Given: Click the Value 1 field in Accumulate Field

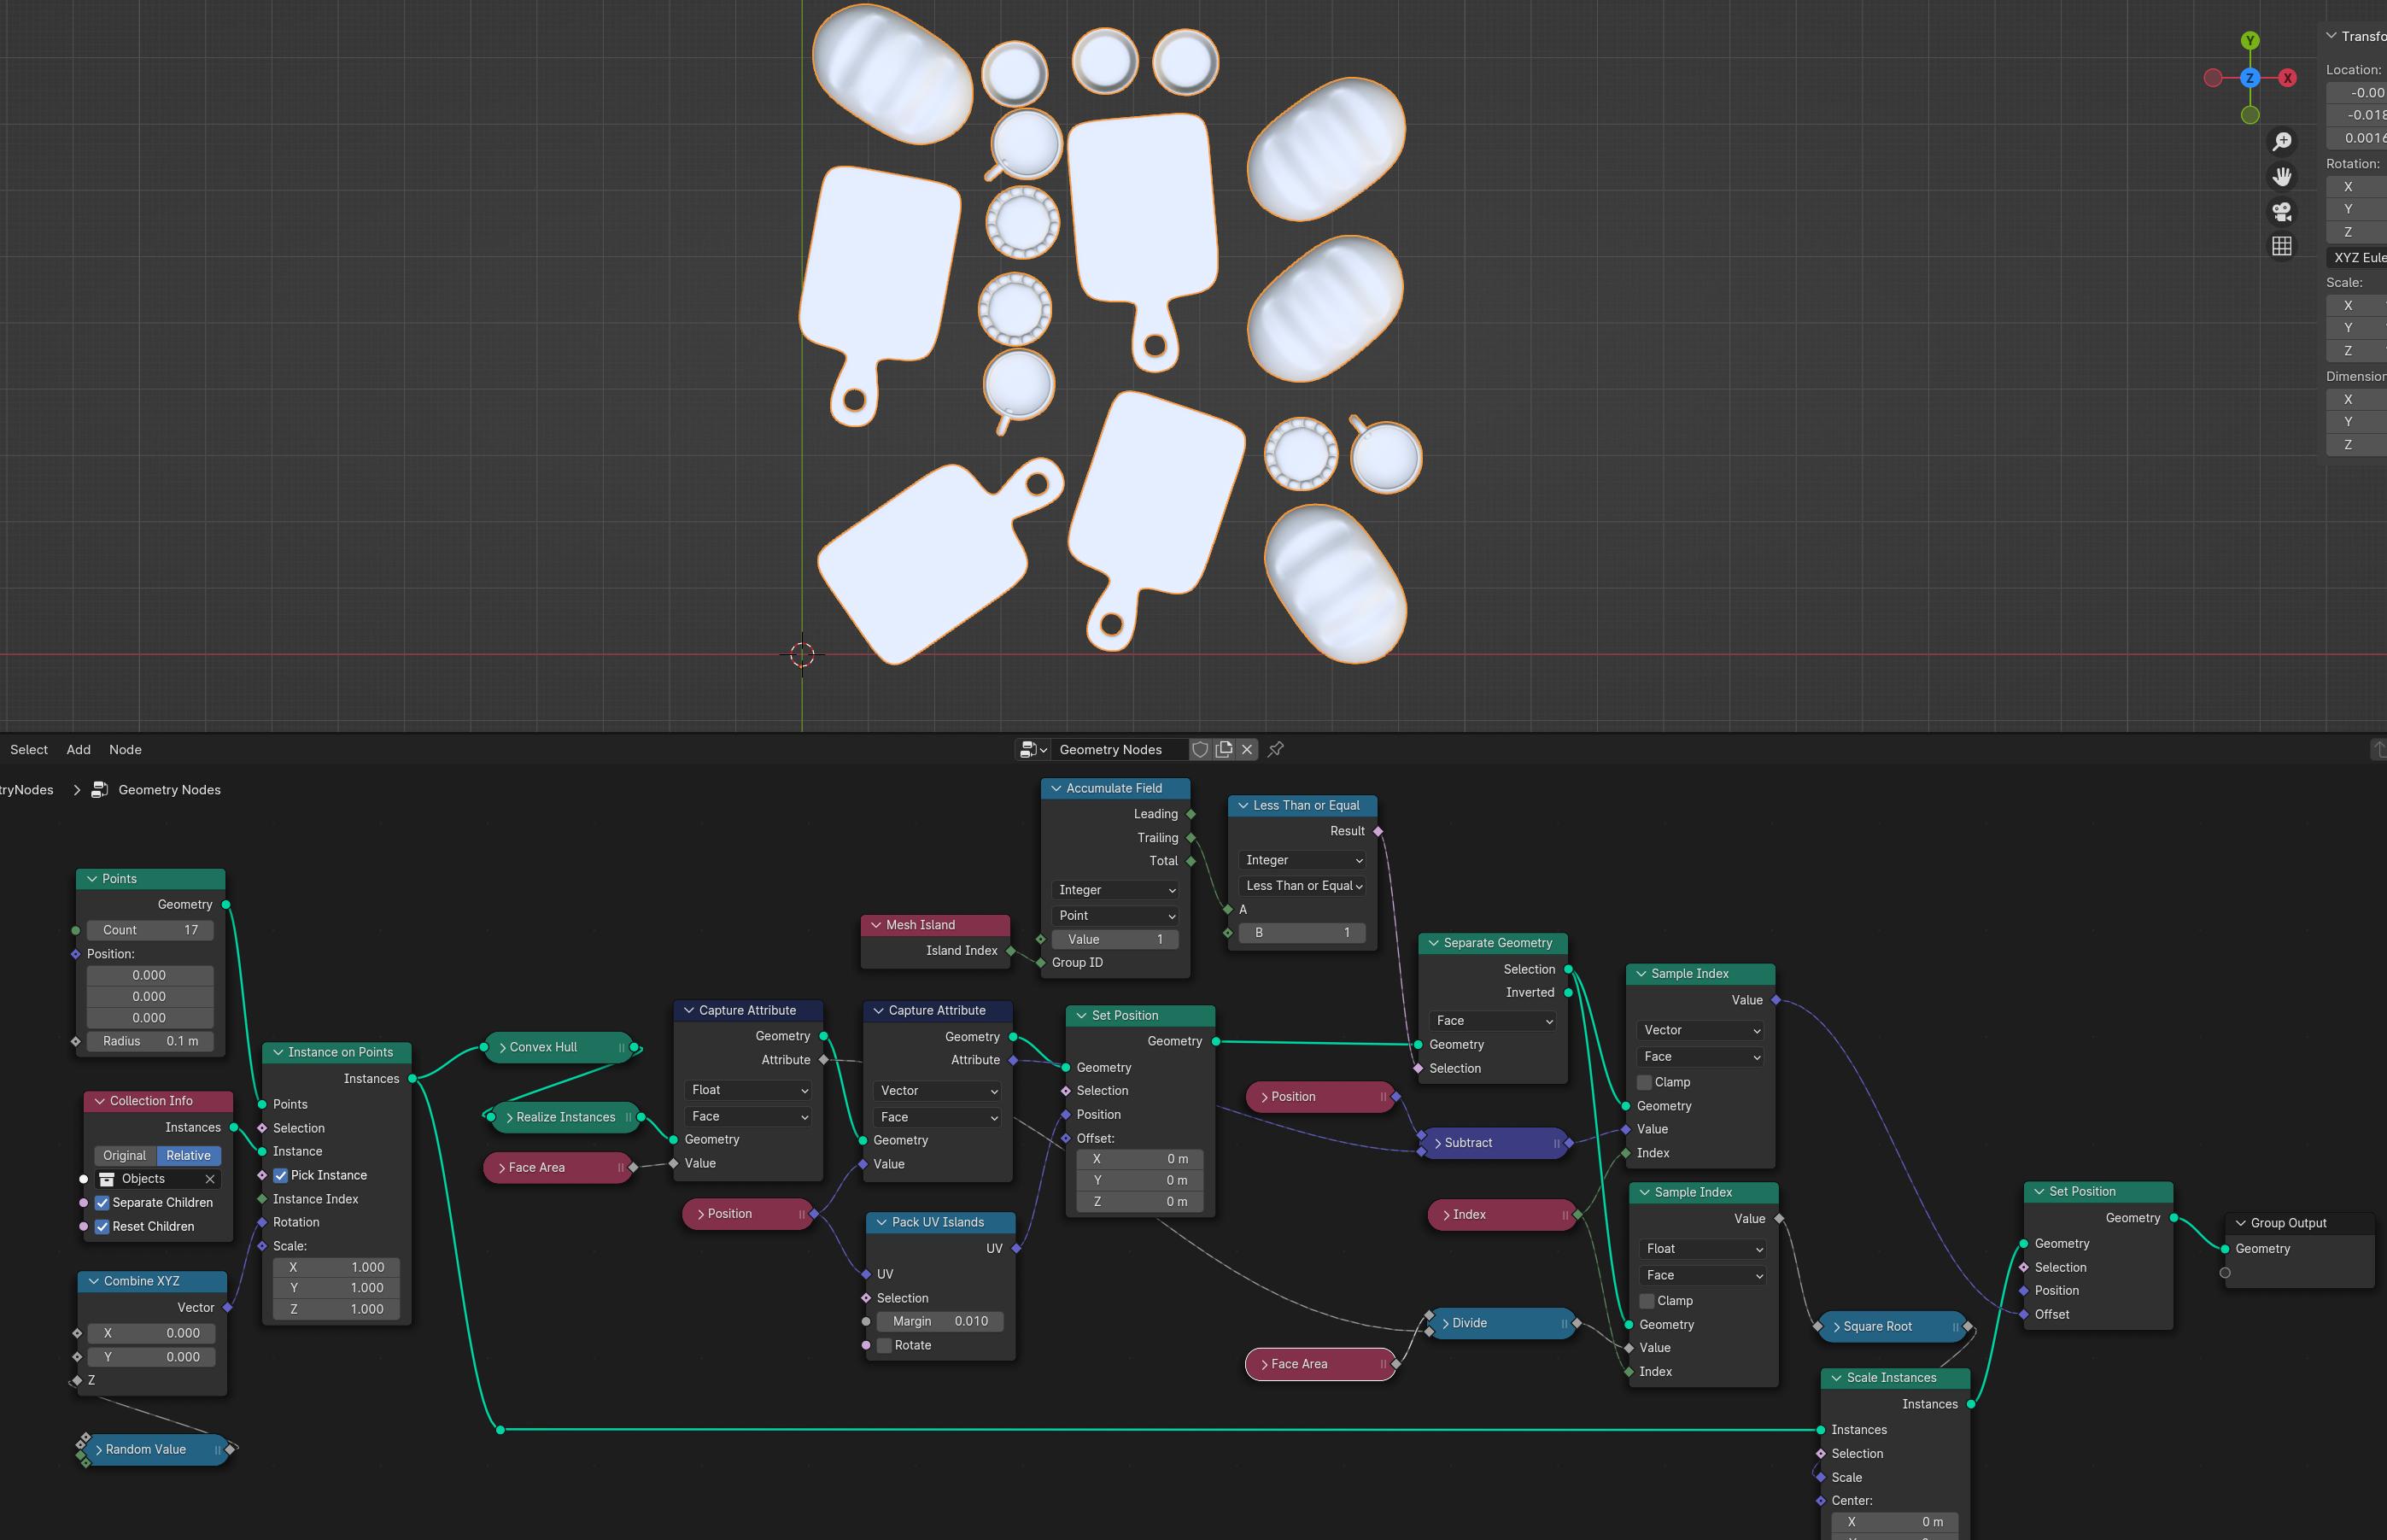Looking at the screenshot, I should (x=1115, y=939).
